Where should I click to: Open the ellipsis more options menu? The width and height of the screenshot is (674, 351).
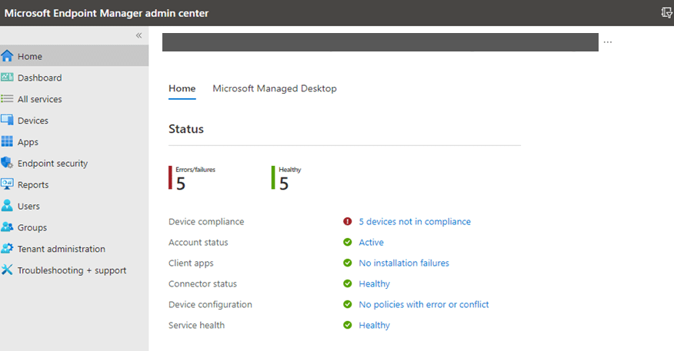(x=608, y=42)
